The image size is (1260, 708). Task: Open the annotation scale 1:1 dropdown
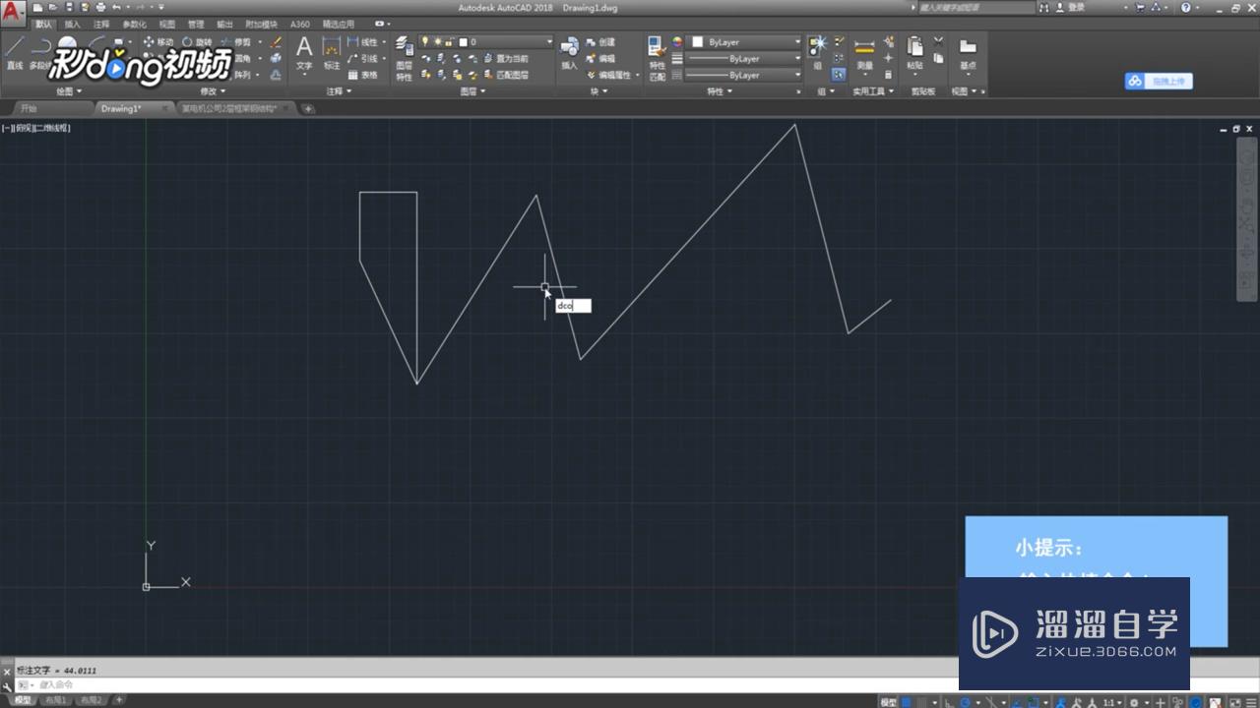pyautogui.click(x=1112, y=702)
